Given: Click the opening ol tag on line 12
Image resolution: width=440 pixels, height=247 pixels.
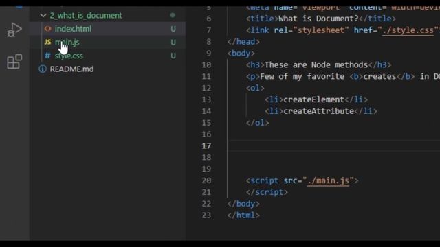Looking at the screenshot, I should pos(255,88).
